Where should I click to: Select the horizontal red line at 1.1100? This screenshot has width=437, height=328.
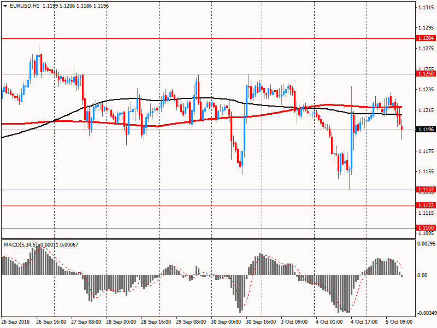click(208, 228)
